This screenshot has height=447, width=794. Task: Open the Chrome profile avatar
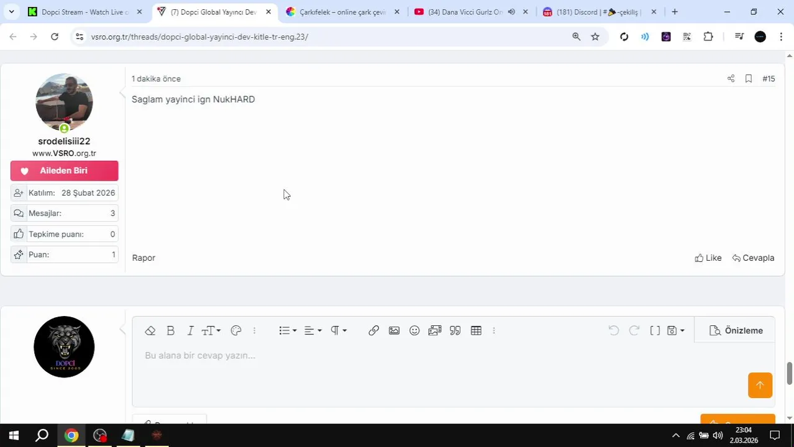pyautogui.click(x=760, y=37)
